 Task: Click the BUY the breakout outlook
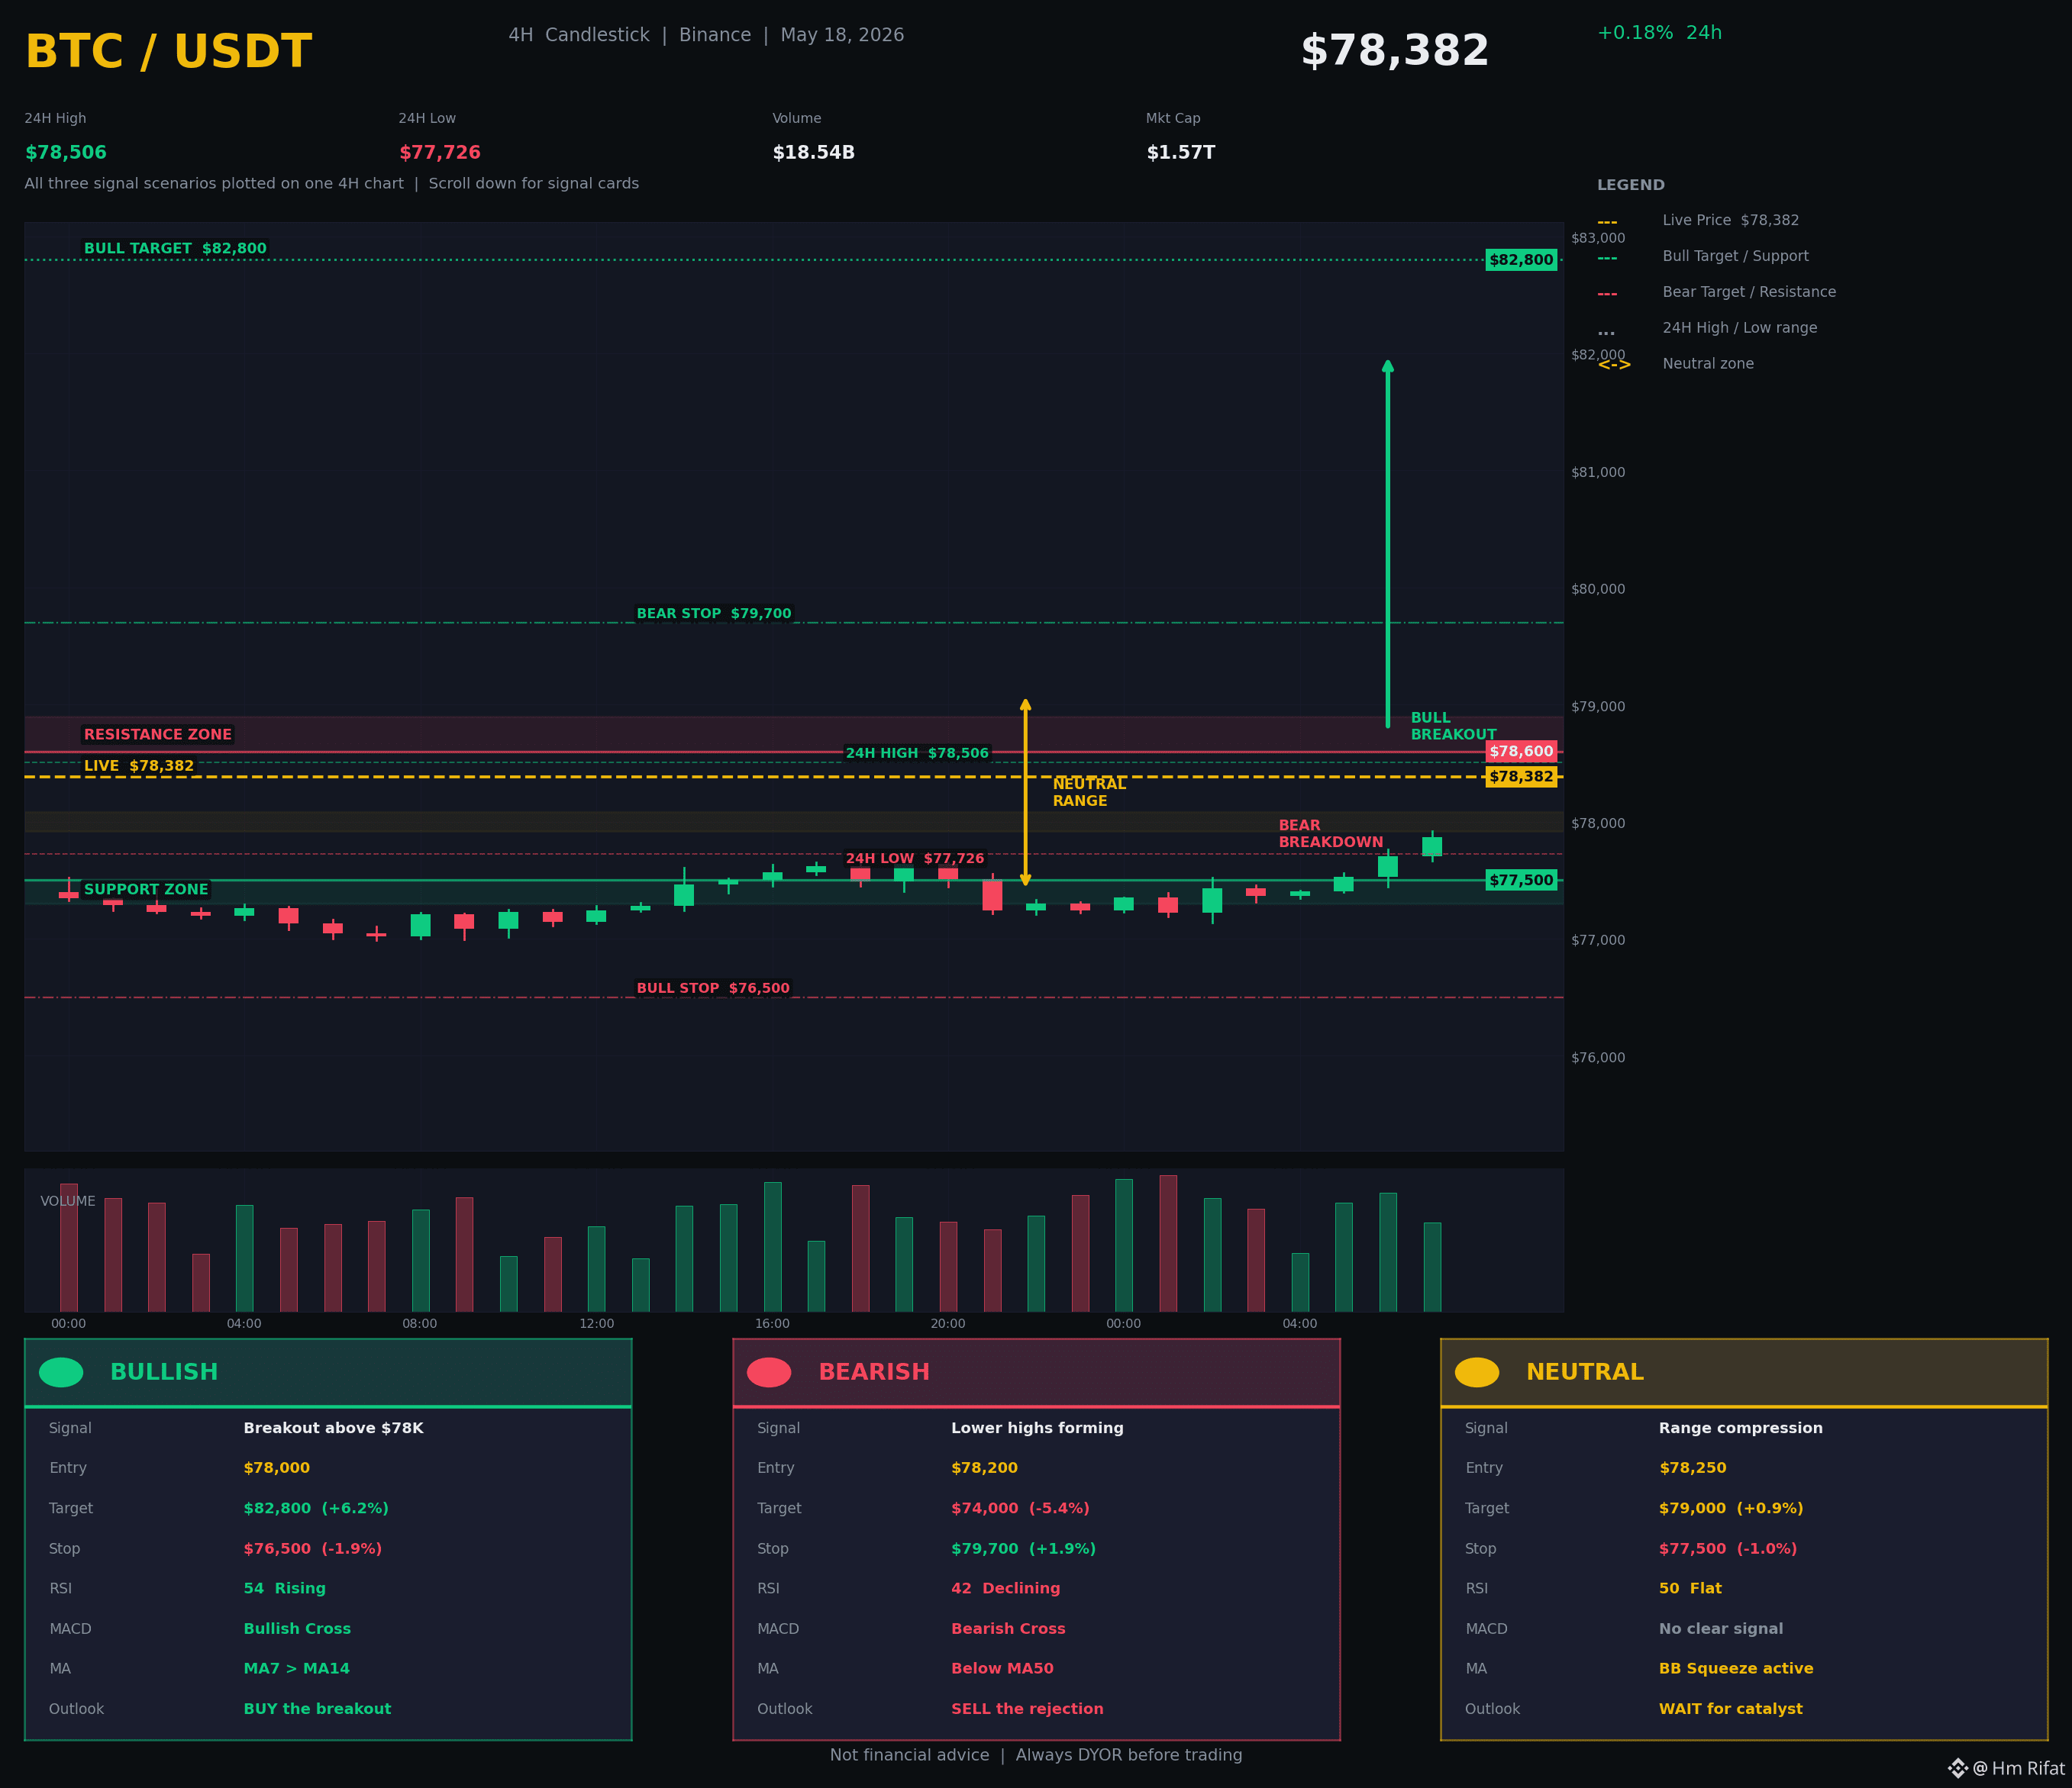(317, 1709)
